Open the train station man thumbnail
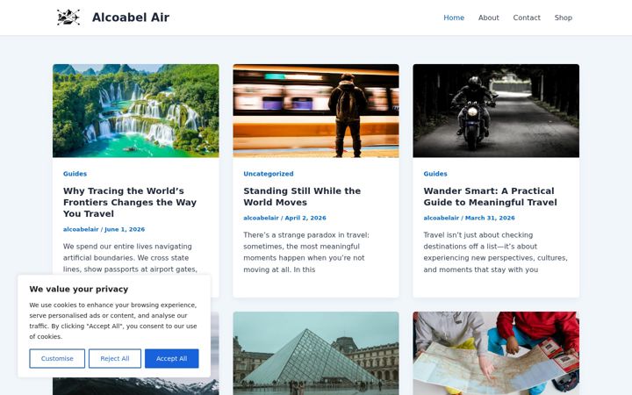Image resolution: width=632 pixels, height=395 pixels. point(316,111)
